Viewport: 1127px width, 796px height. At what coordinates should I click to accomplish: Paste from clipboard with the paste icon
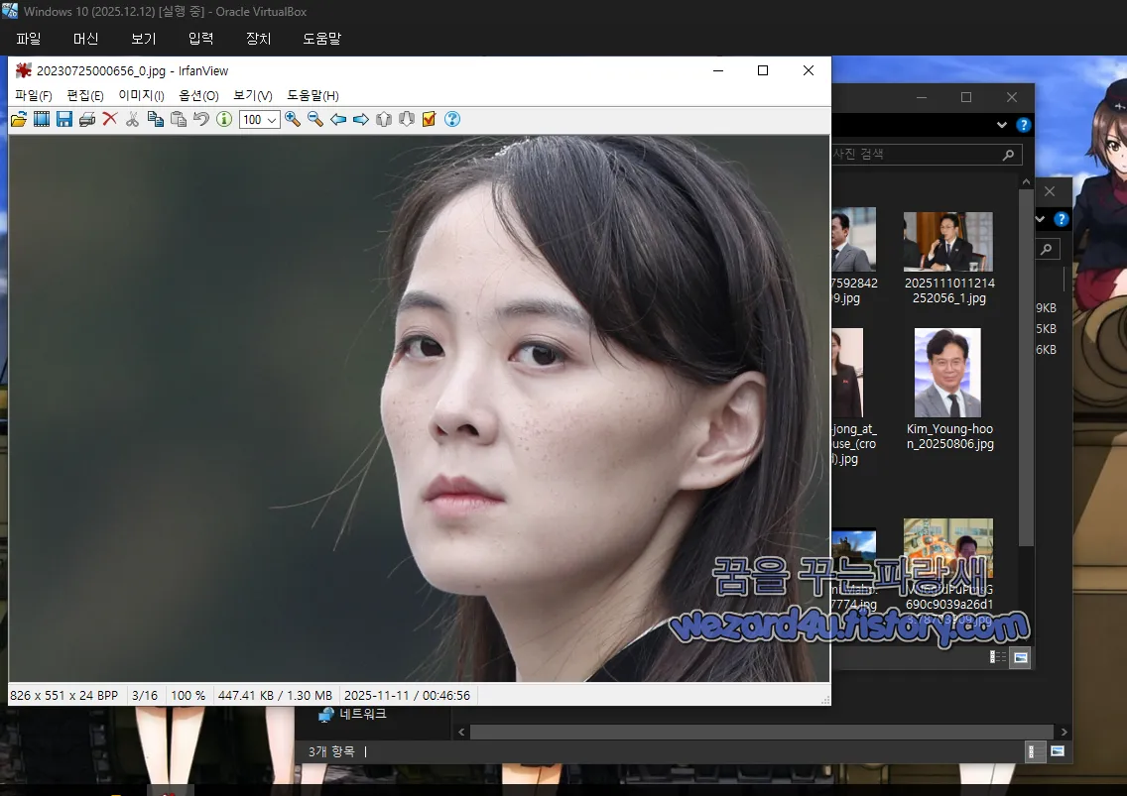click(x=179, y=119)
